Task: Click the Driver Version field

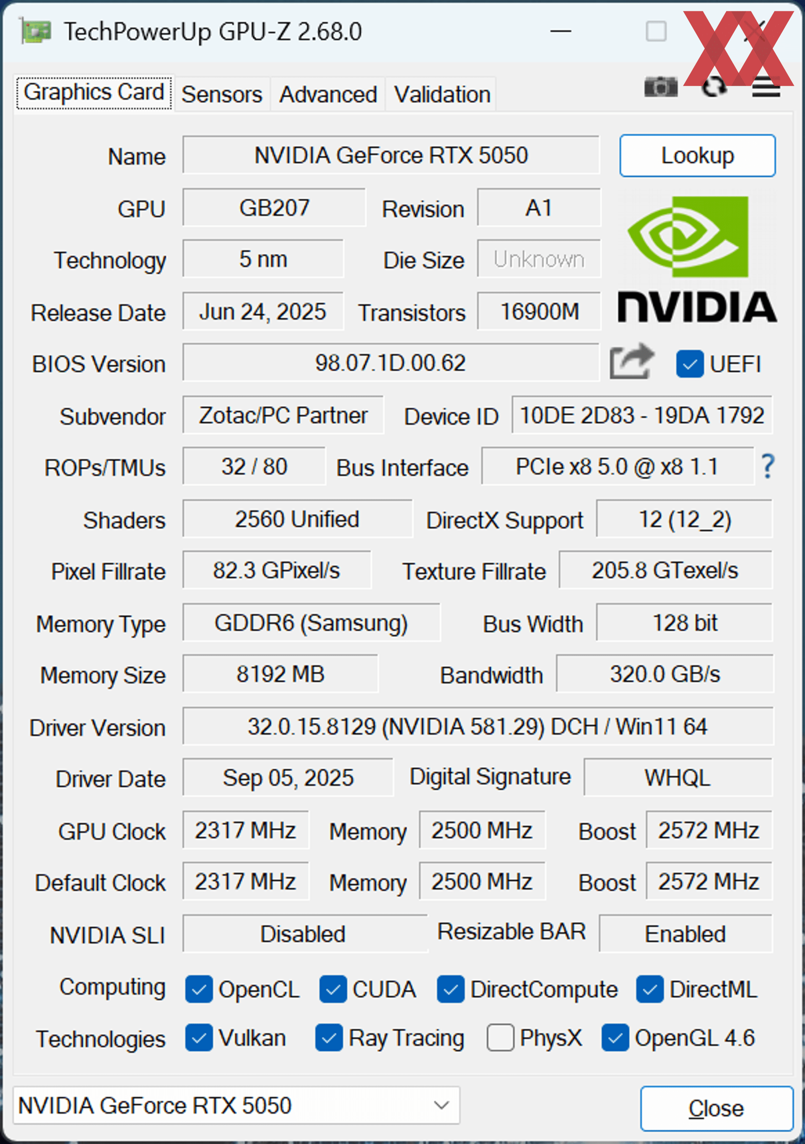Action: coord(477,726)
